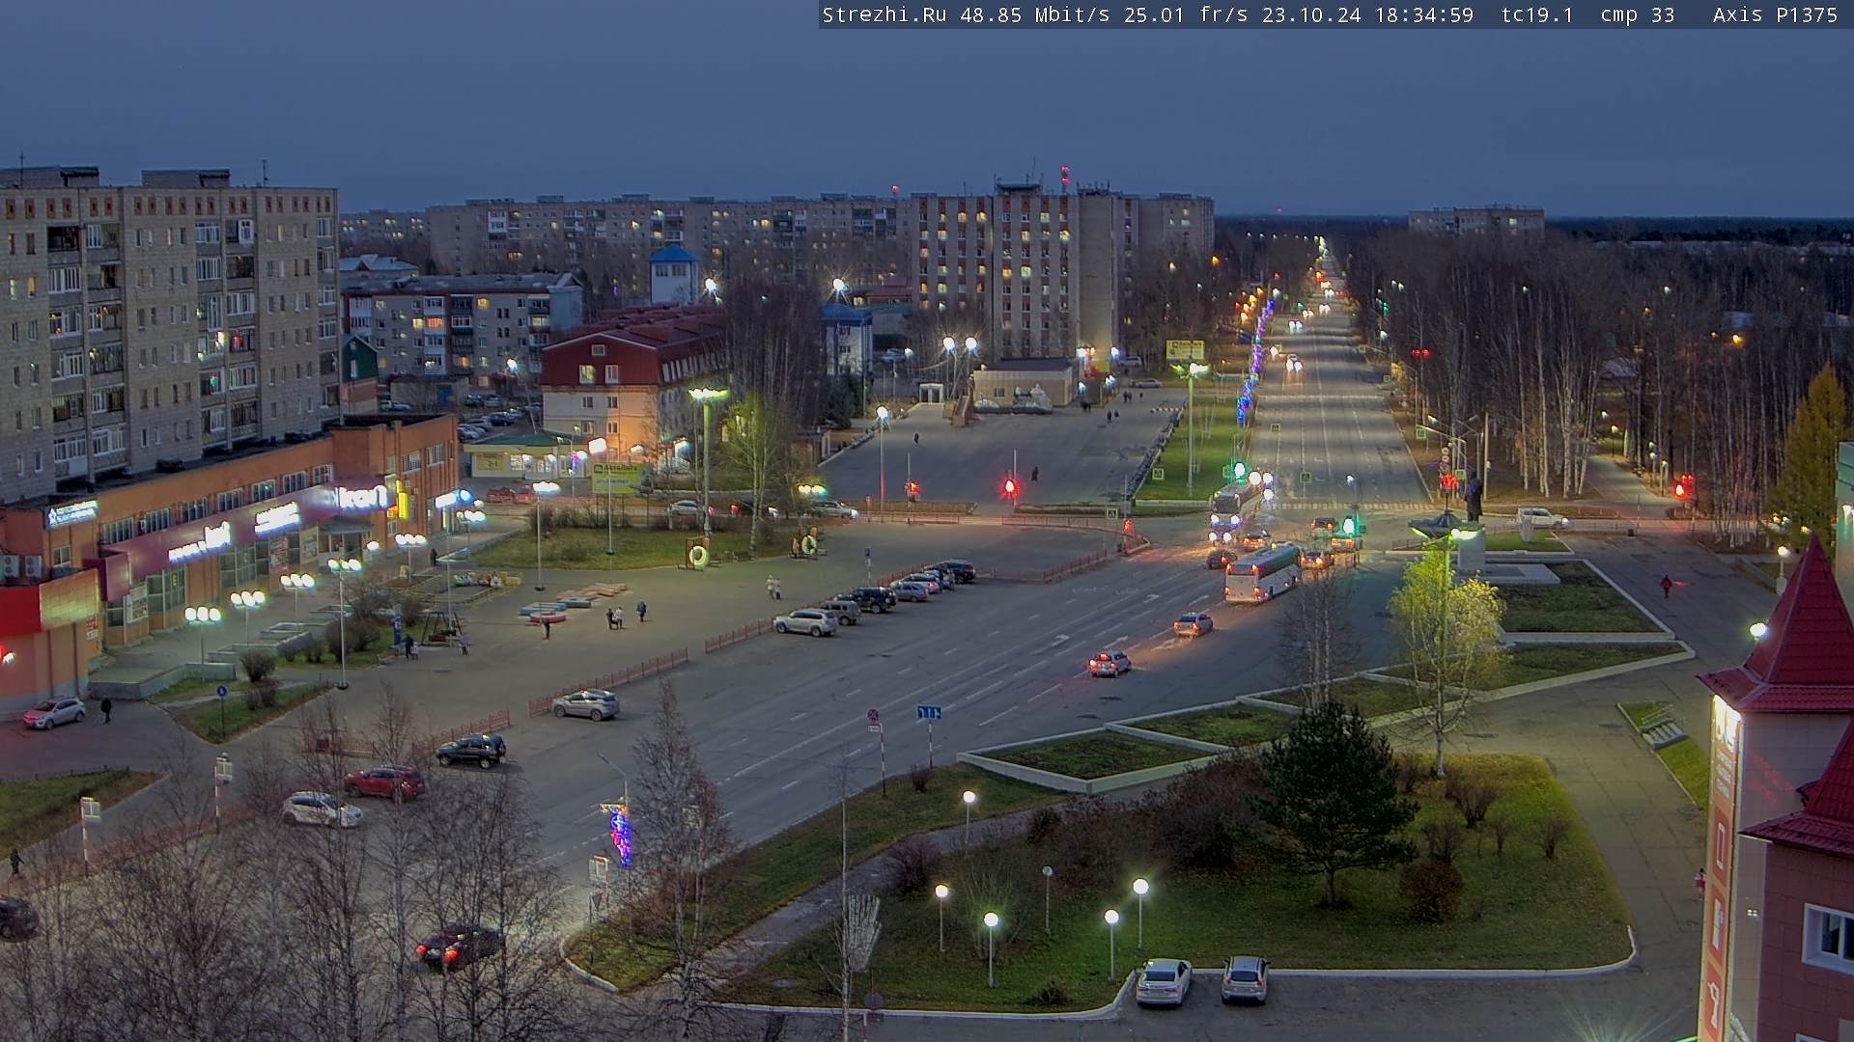
Task: Click the "18:34:59" time stamp
Action: [1424, 14]
